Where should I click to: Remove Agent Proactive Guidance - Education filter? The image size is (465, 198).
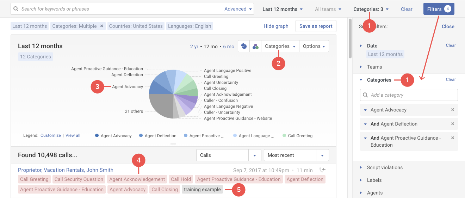tap(453, 138)
